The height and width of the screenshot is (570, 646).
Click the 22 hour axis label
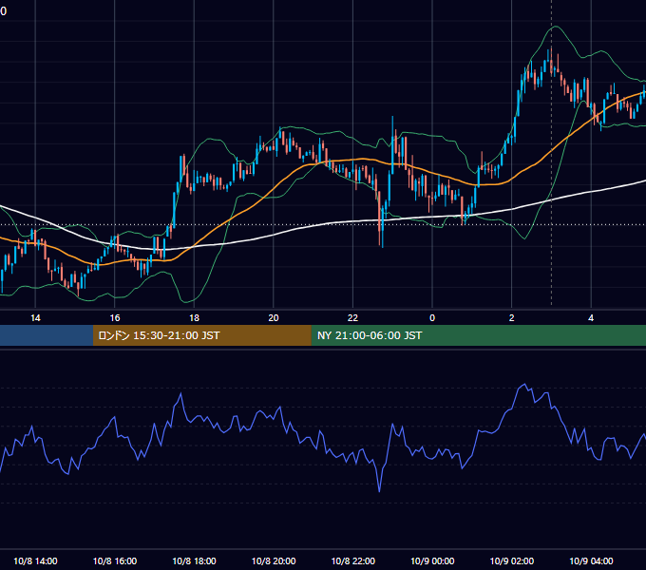click(352, 318)
